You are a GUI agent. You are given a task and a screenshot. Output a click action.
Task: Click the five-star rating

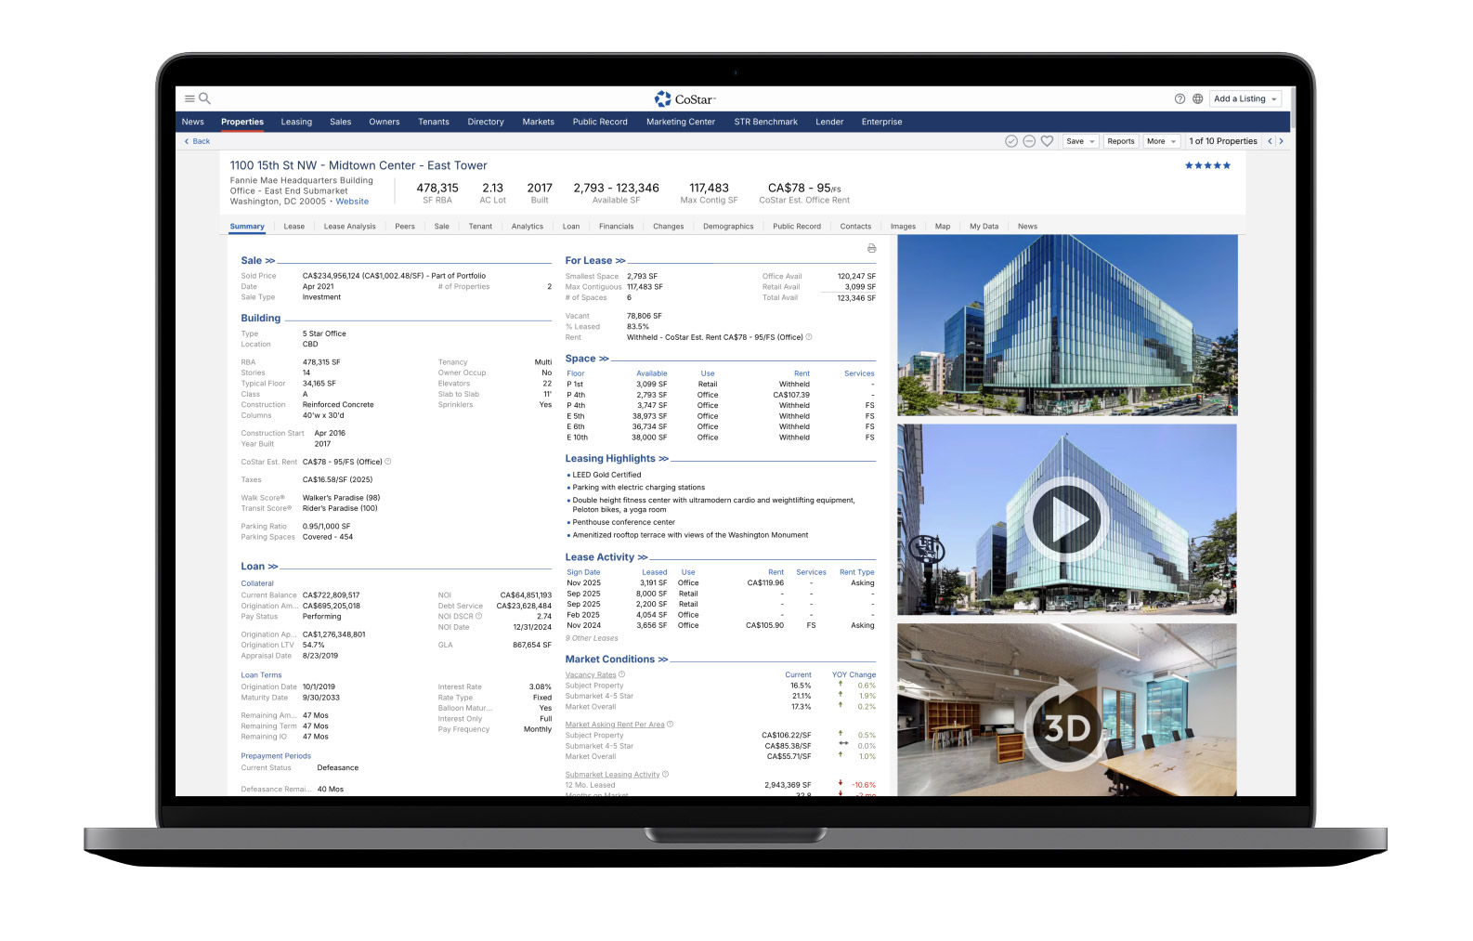click(x=1207, y=165)
